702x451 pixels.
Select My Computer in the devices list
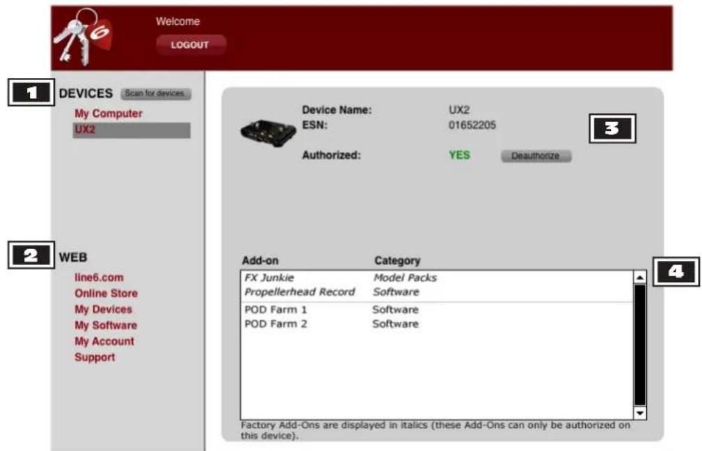click(x=109, y=113)
